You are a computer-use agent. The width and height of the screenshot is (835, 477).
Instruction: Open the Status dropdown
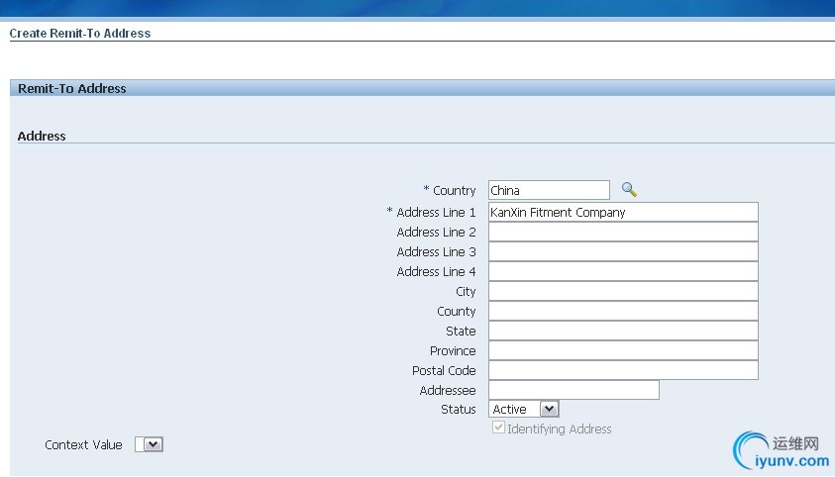pyautogui.click(x=550, y=409)
